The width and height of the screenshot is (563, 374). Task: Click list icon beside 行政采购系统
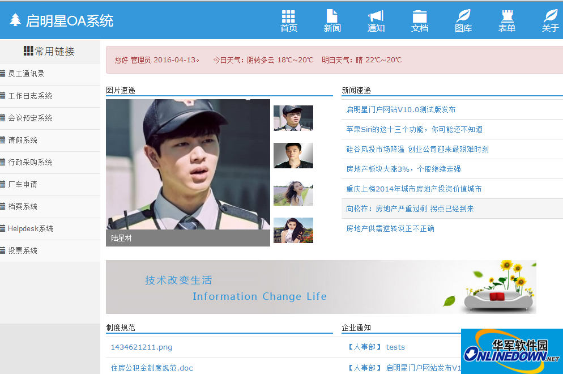pos(2,162)
